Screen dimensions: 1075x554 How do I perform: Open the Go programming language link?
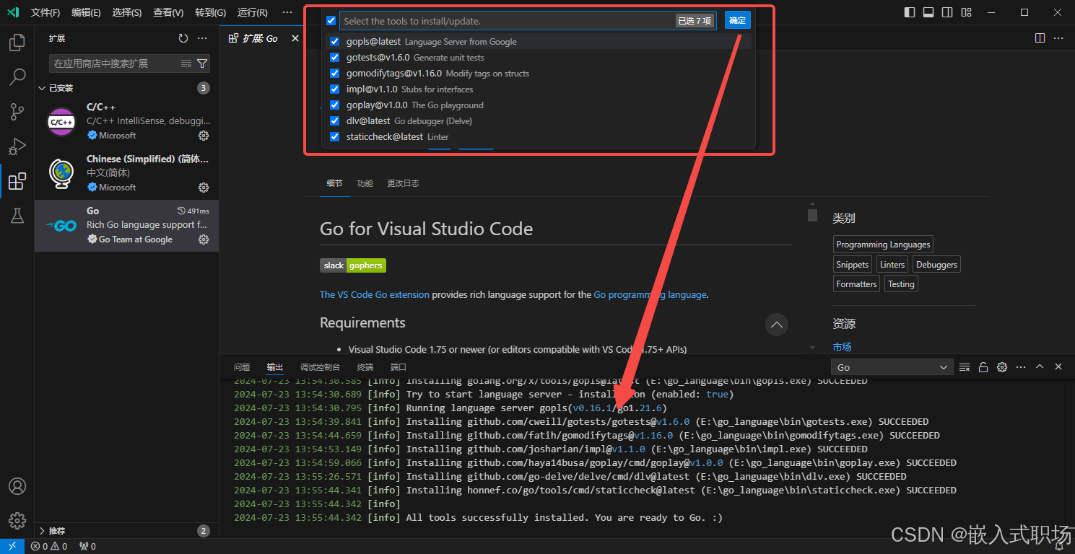tap(650, 294)
